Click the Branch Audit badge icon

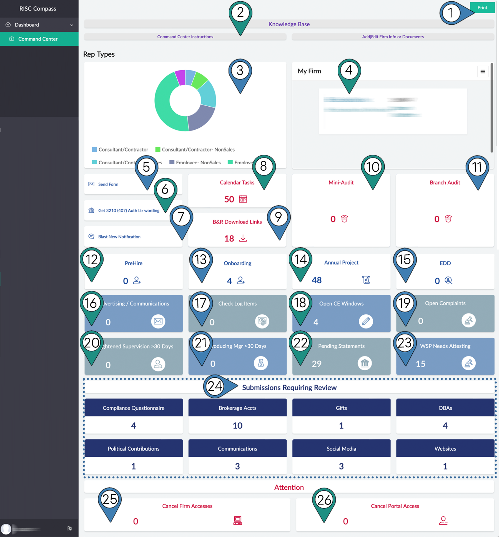pos(448,219)
